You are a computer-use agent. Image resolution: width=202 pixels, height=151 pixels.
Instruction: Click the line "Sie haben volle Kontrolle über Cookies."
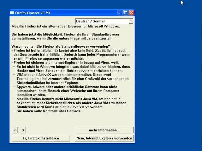tap(49, 111)
